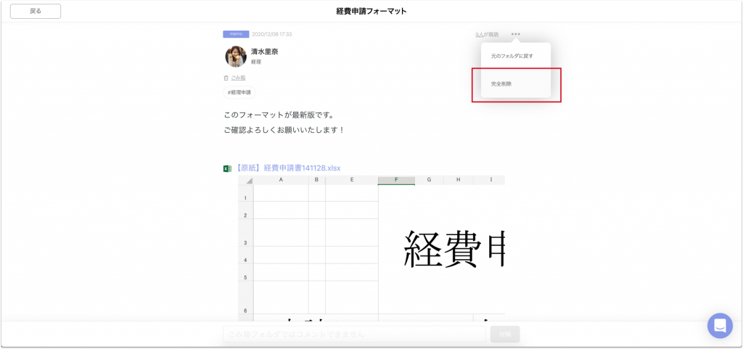The image size is (743, 349).
Task: Click the Excel file icon beside attachment
Action: pyautogui.click(x=227, y=168)
